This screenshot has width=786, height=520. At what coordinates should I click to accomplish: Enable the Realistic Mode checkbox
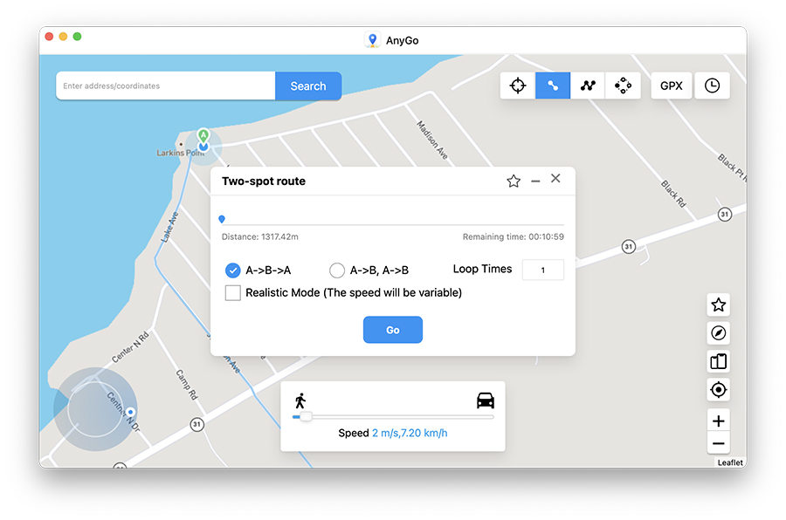233,293
